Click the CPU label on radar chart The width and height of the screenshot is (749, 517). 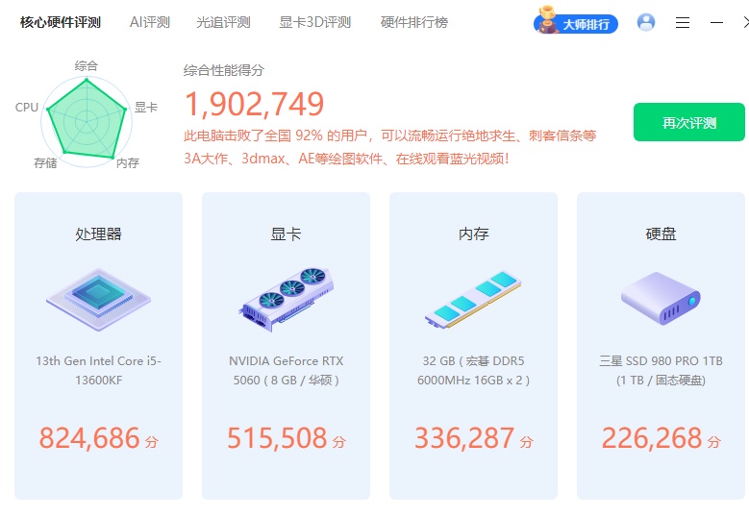pyautogui.click(x=27, y=108)
